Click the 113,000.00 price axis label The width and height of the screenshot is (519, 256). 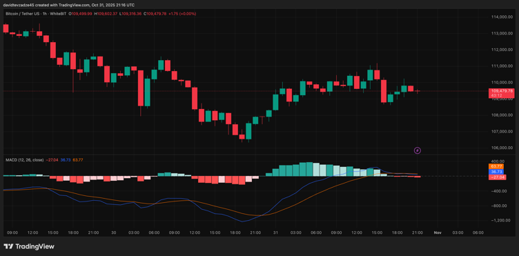(502, 33)
